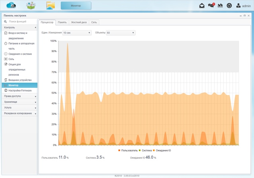Click the power button icon in header
The width and height of the screenshot is (254, 178).
click(229, 6)
